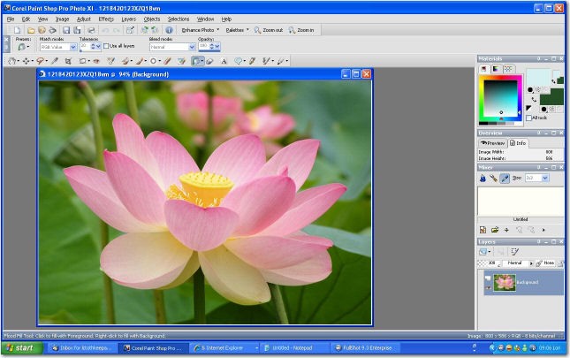Select the Crop tool

[x=68, y=61]
